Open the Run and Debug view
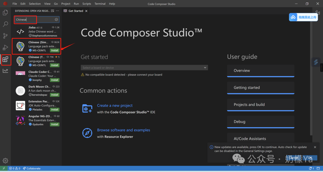Image resolution: width=323 pixels, height=172 pixels. (5, 47)
